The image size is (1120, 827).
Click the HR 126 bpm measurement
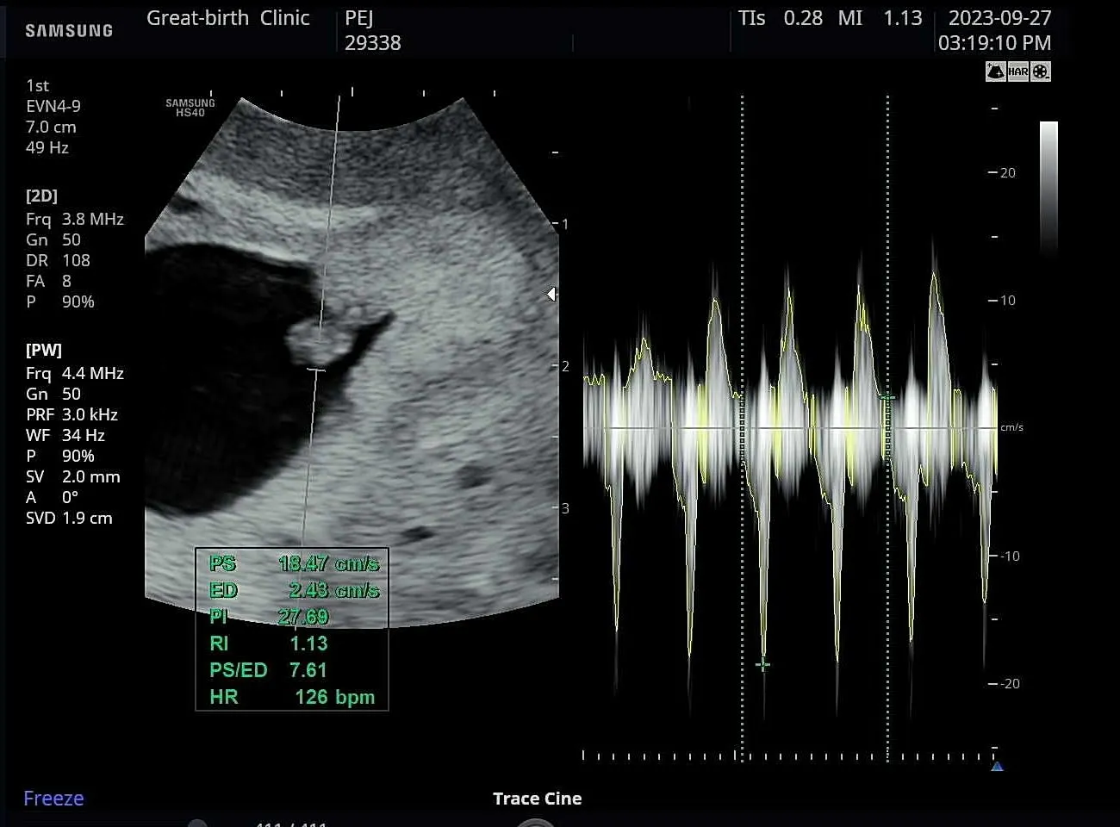(292, 697)
